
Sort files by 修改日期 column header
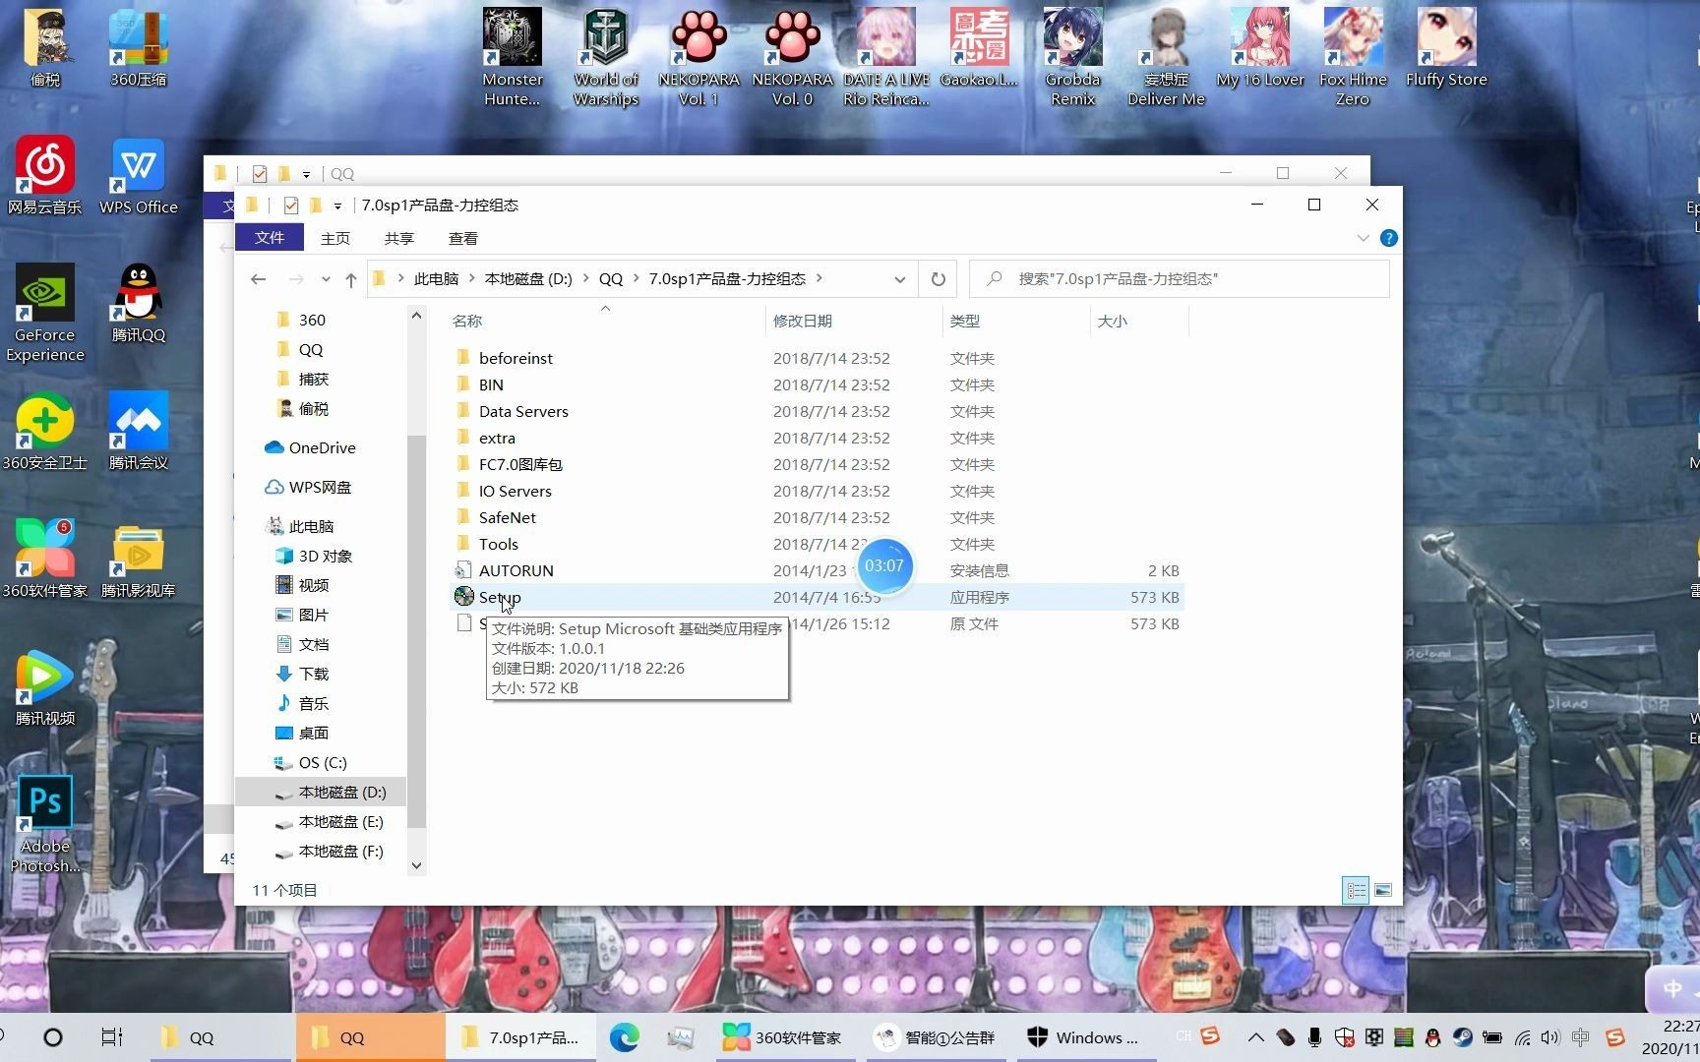point(853,321)
